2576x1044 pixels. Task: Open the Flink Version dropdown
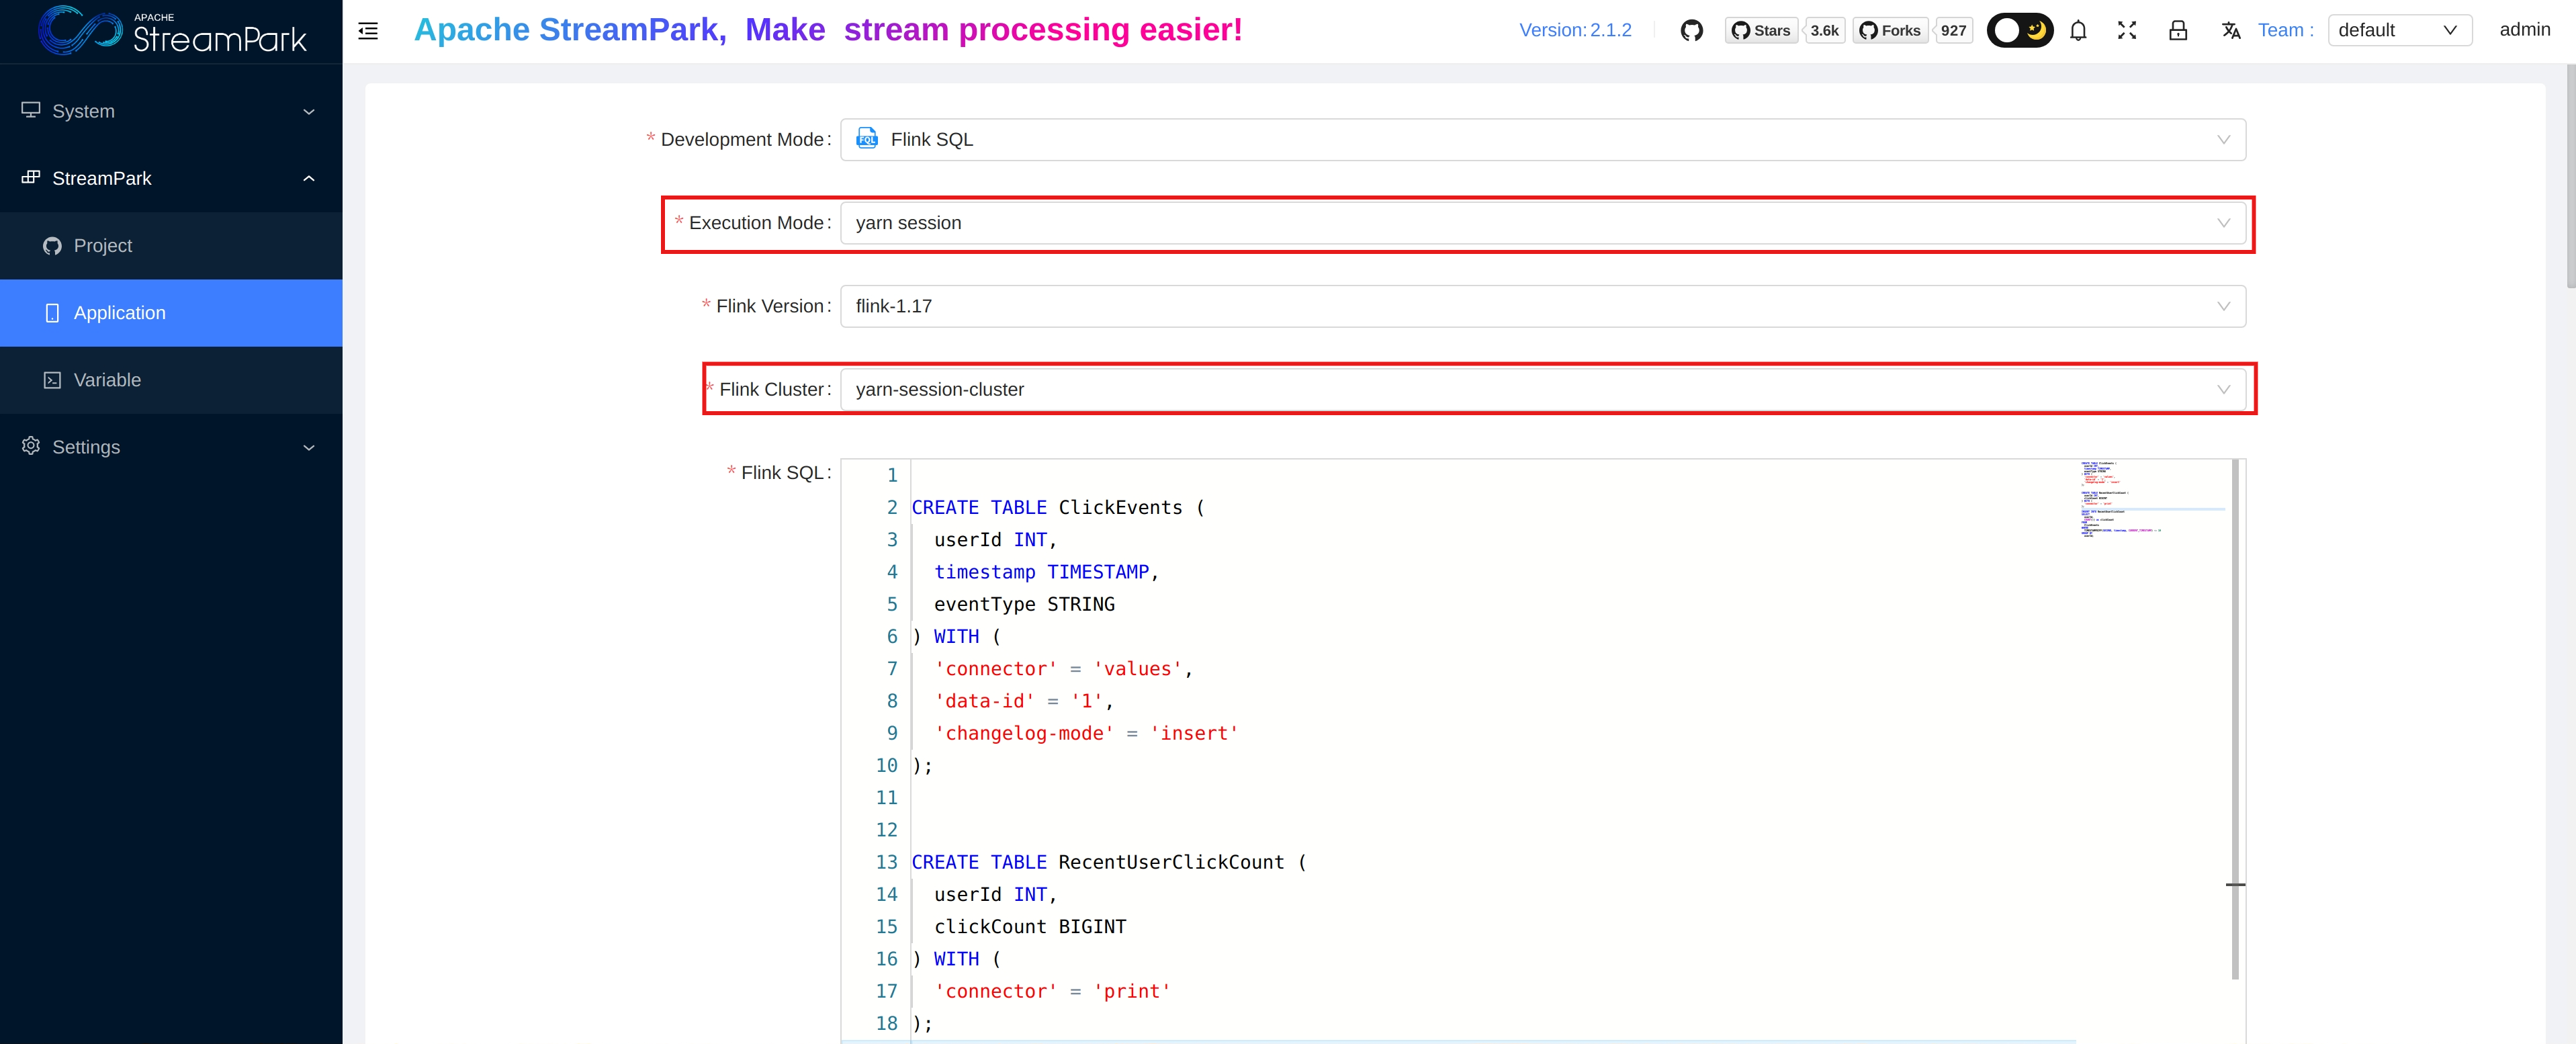(x=1542, y=306)
